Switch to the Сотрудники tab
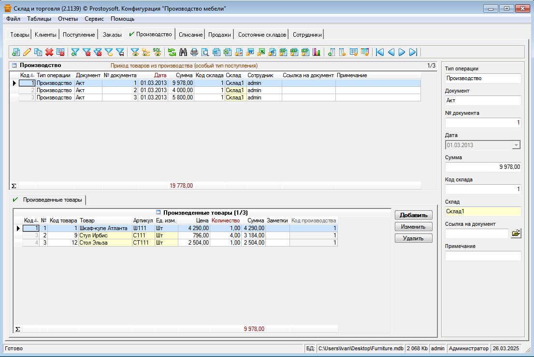The width and height of the screenshot is (534, 357). click(x=307, y=35)
